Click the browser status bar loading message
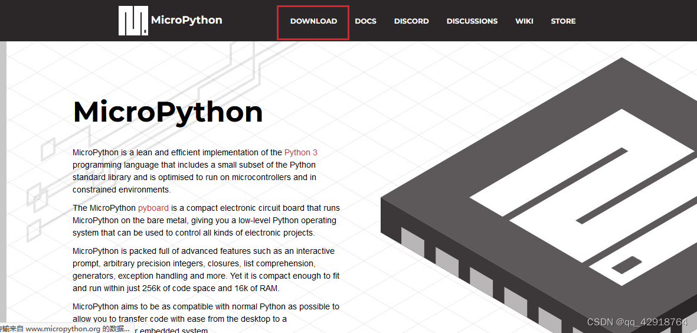 (66, 329)
